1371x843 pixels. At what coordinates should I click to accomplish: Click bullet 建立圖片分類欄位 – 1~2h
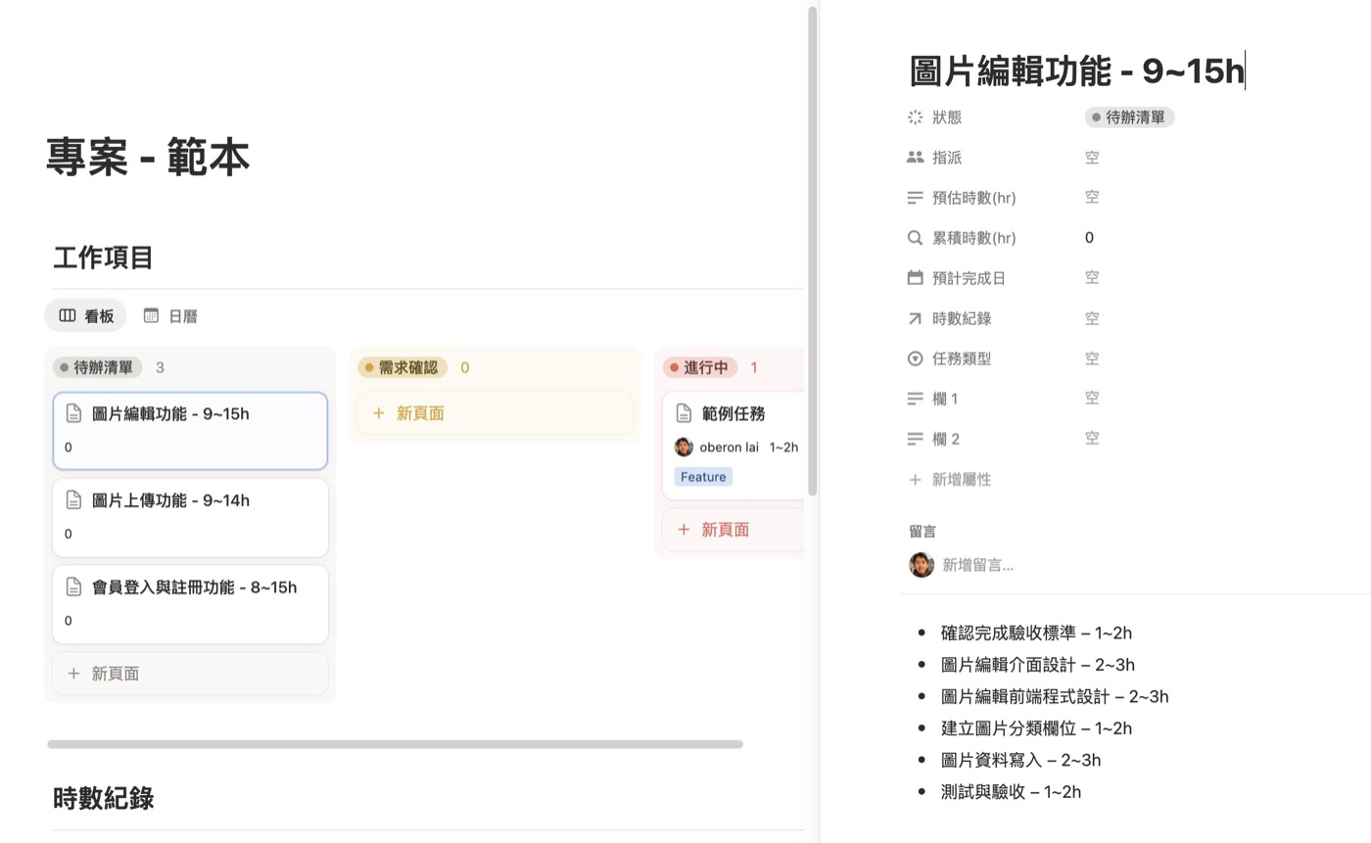1036,728
